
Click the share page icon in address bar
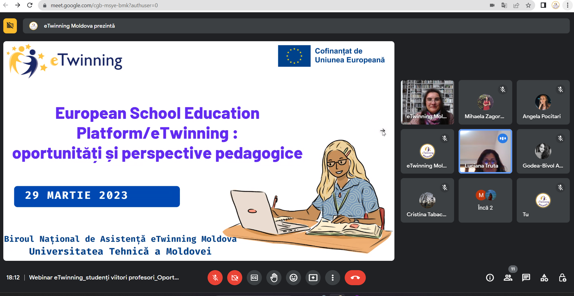[x=516, y=5]
